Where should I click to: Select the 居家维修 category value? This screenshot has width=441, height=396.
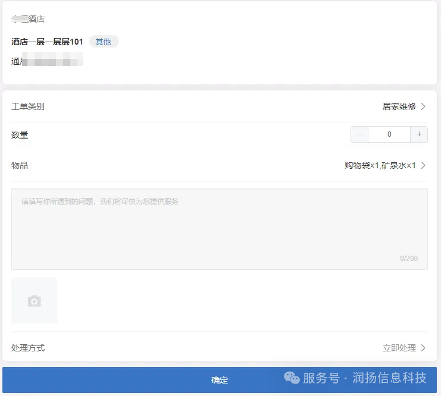point(399,106)
